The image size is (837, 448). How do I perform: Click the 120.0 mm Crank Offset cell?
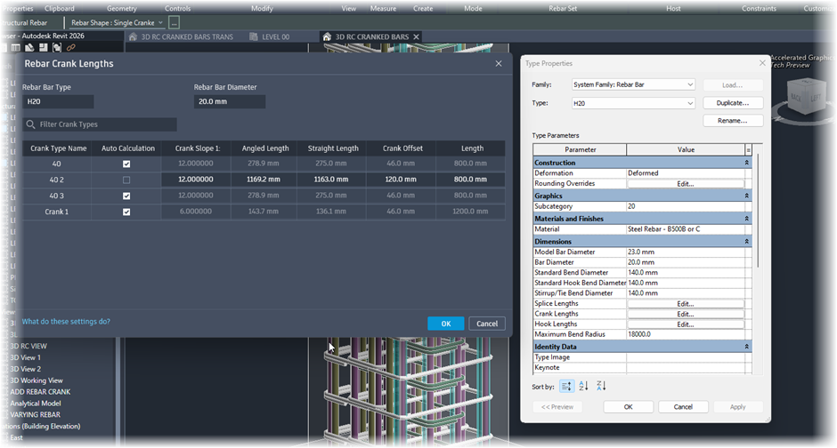(x=401, y=180)
